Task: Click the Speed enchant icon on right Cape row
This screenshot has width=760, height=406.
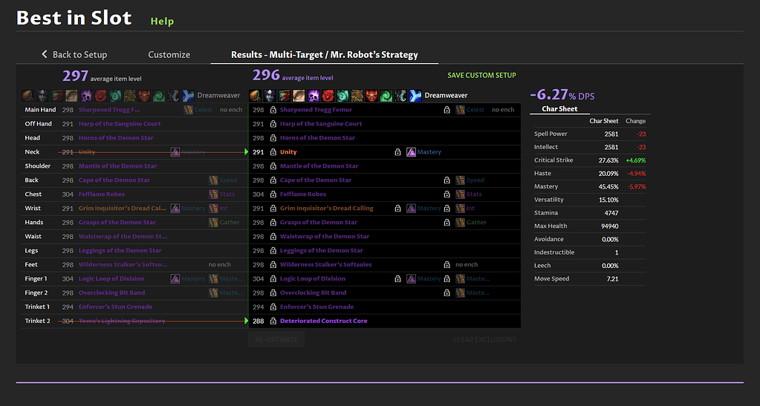Action: 461,180
